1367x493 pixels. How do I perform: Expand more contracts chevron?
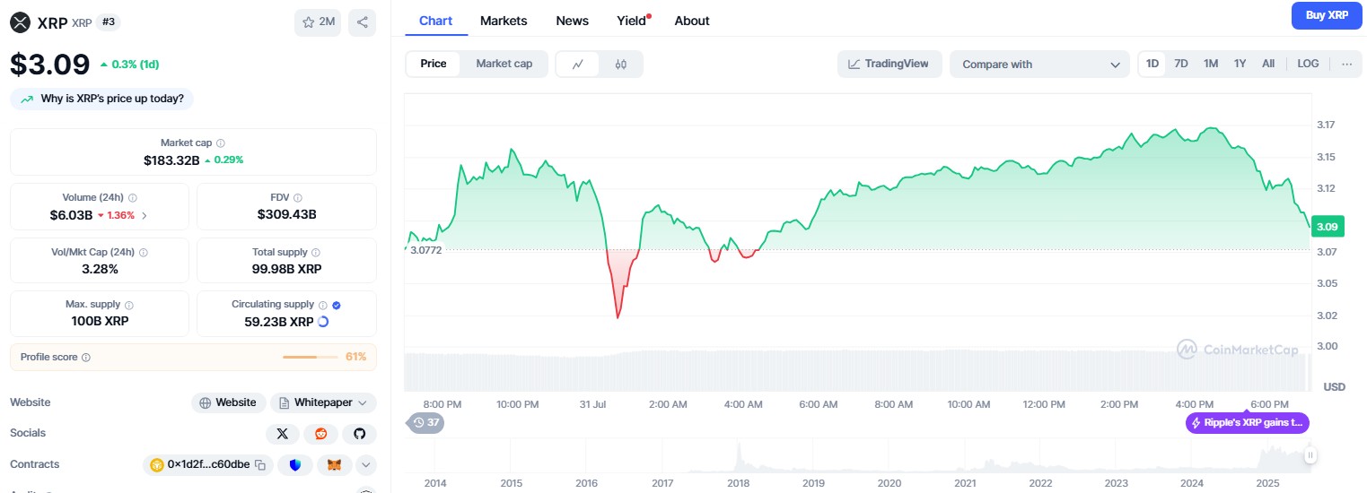365,464
